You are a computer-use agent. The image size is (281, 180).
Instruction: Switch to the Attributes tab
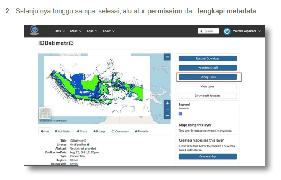[x=62, y=131]
